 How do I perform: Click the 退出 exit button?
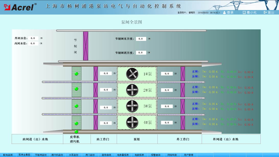coord(269,12)
